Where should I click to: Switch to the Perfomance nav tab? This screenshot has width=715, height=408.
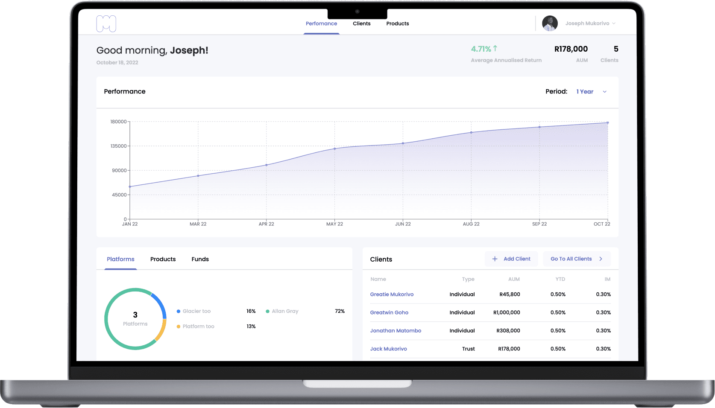tap(321, 23)
